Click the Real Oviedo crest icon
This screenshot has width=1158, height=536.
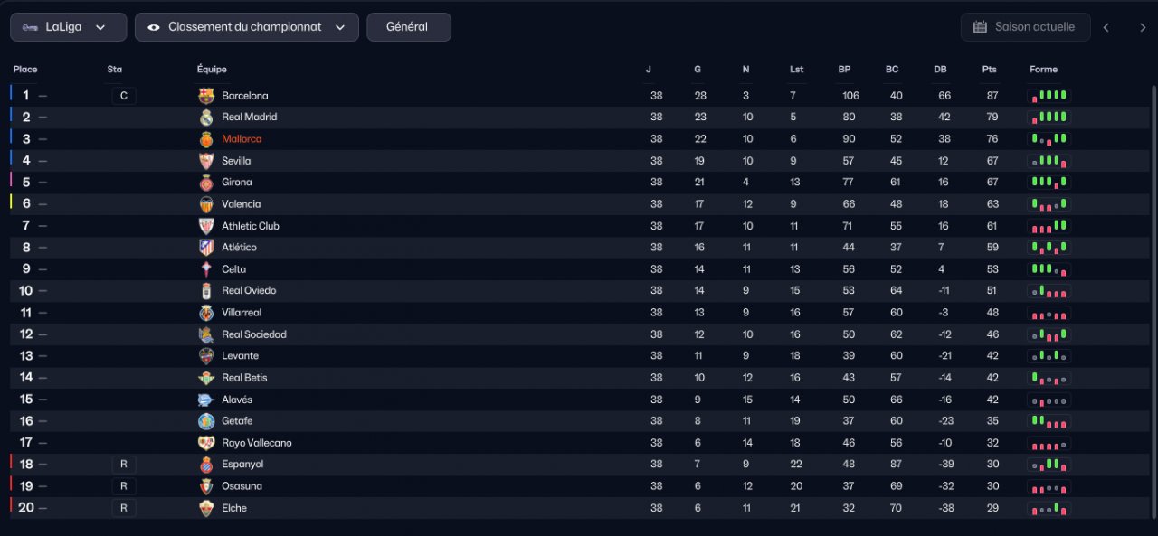click(206, 291)
